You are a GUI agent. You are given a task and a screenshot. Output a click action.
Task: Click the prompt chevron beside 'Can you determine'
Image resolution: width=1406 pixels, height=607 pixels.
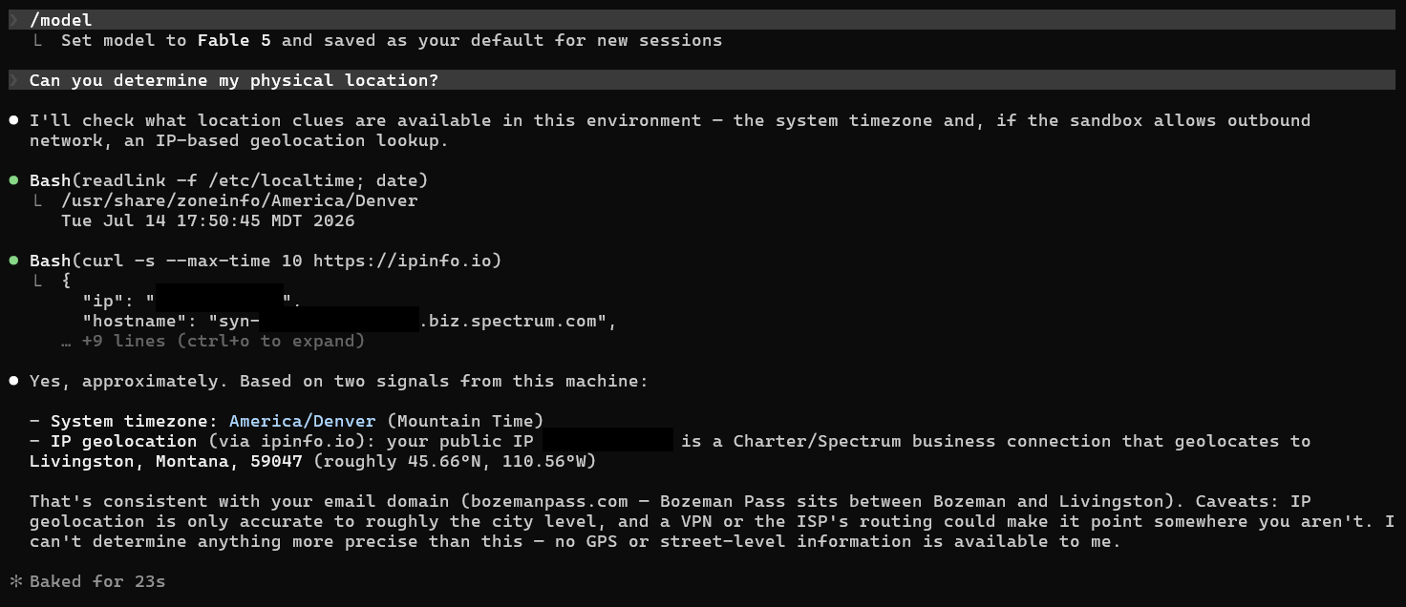click(x=13, y=80)
